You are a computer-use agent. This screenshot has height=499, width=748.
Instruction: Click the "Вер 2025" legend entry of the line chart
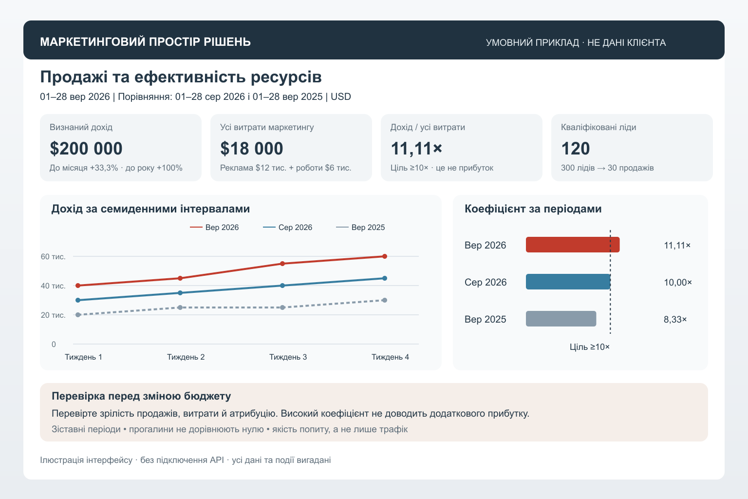pos(360,228)
